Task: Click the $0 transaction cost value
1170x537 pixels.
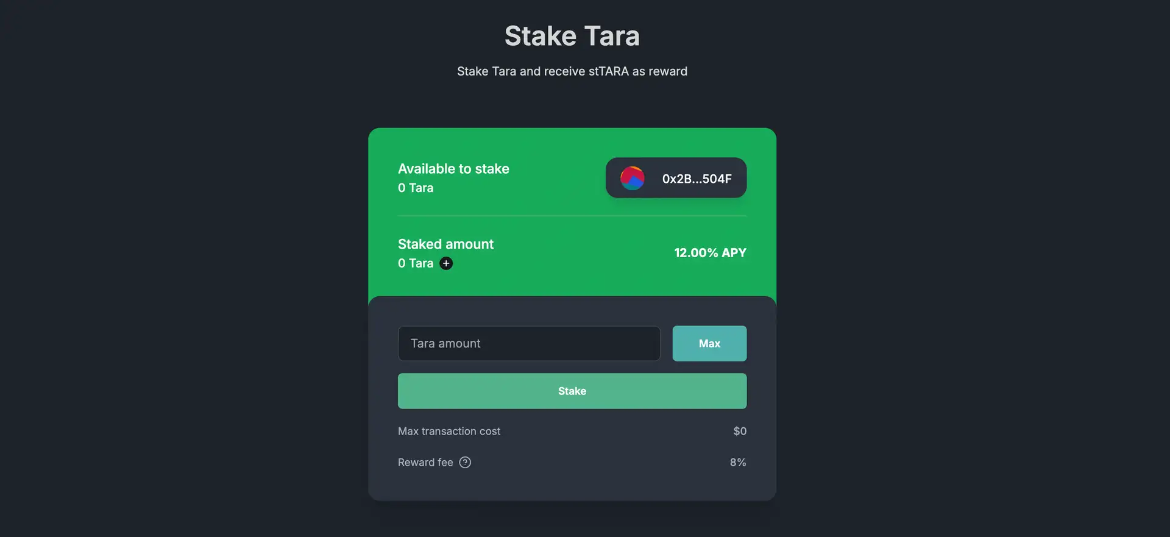Action: [740, 431]
